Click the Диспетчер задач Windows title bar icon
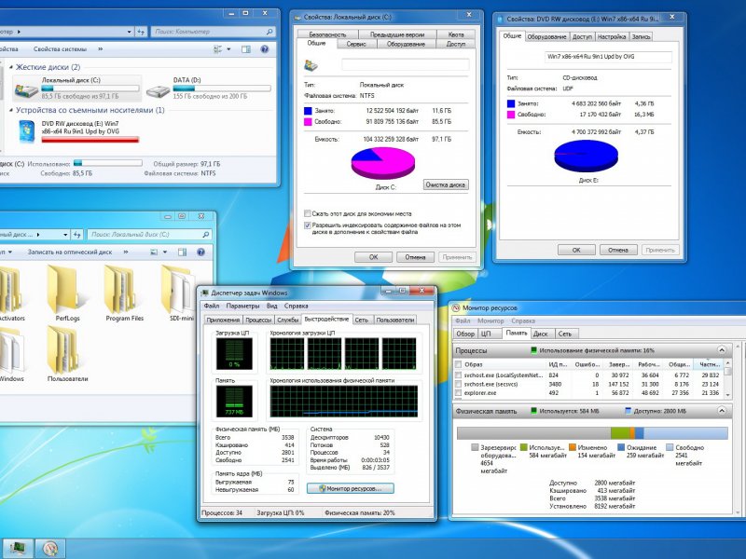The width and height of the screenshot is (746, 559). coord(205,293)
